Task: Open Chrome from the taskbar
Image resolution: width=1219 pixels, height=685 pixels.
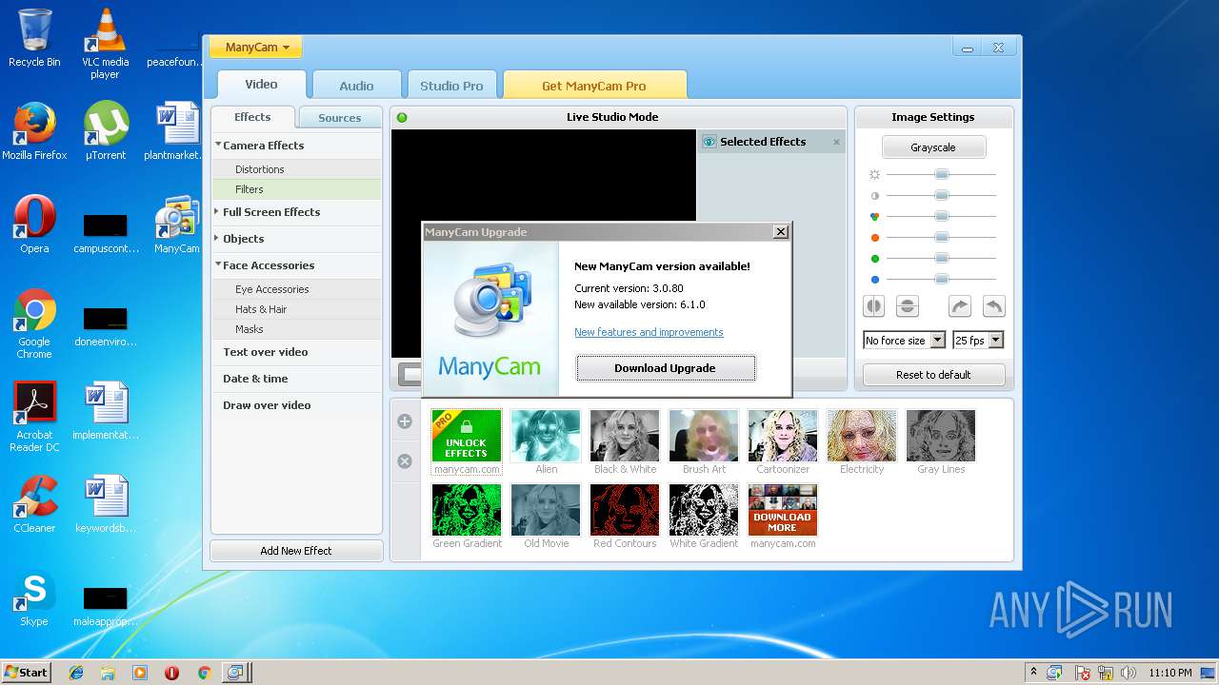Action: pyautogui.click(x=204, y=673)
